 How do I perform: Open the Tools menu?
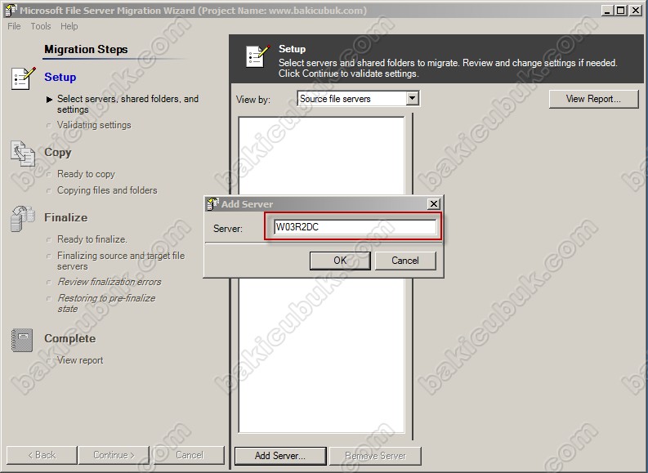(x=41, y=26)
